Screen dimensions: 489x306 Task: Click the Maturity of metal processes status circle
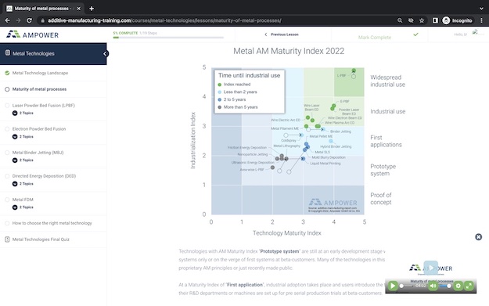7,89
